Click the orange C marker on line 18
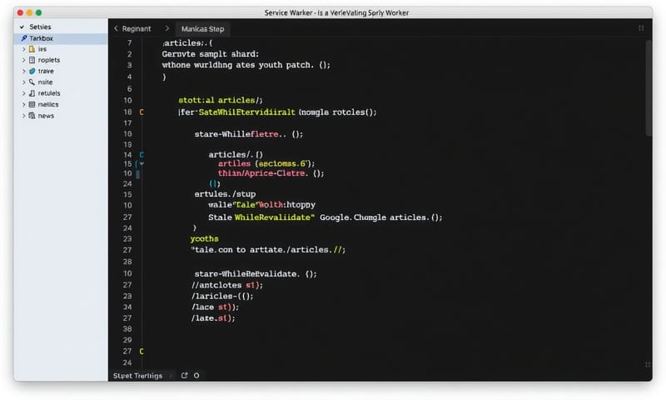 coord(142,112)
